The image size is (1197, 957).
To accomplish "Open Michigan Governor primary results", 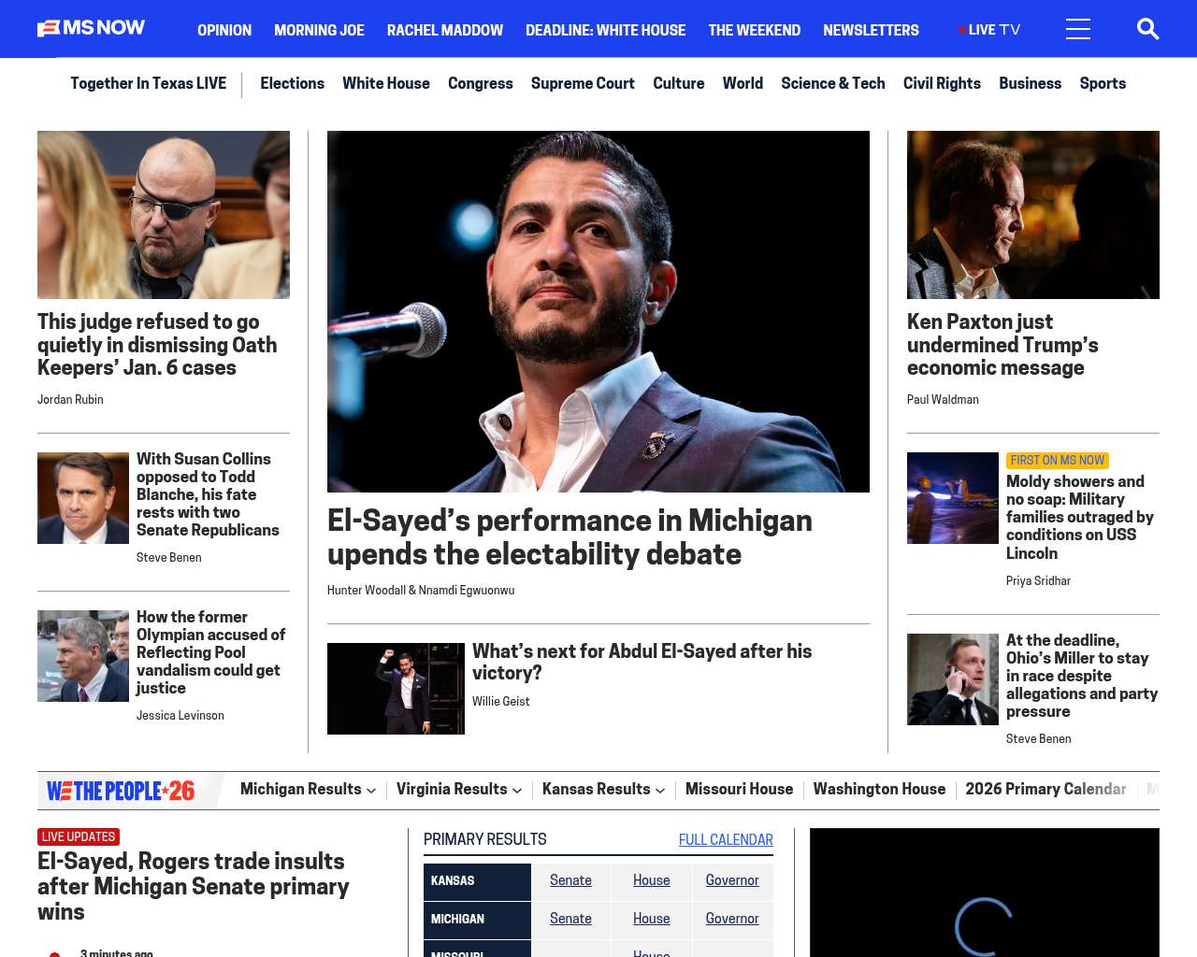I will (732, 919).
